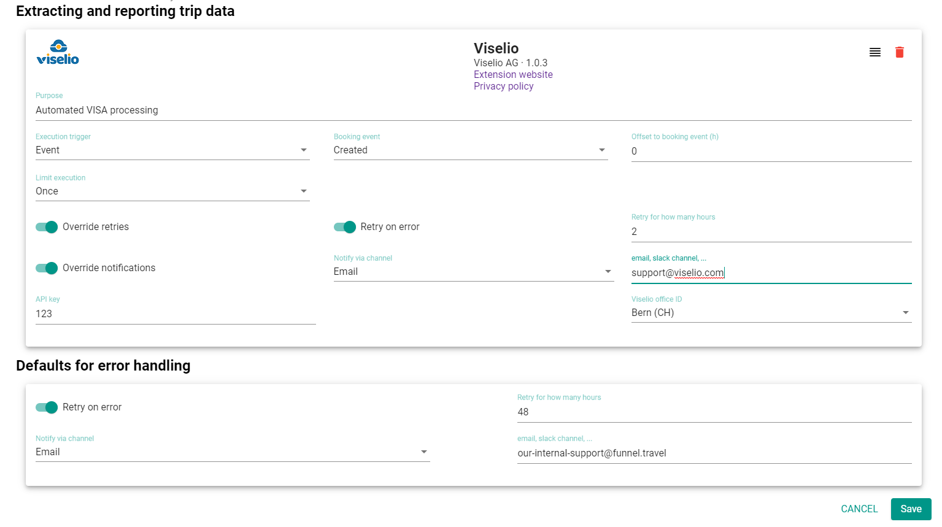This screenshot has width=942, height=527.
Task: Toggle the Override retries switch
Action: pos(47,227)
